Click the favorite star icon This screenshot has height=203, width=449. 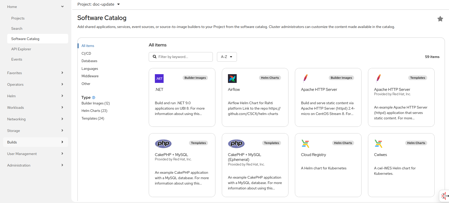(440, 19)
